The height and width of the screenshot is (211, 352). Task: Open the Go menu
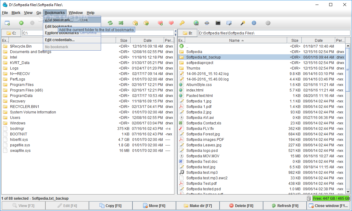(39, 13)
